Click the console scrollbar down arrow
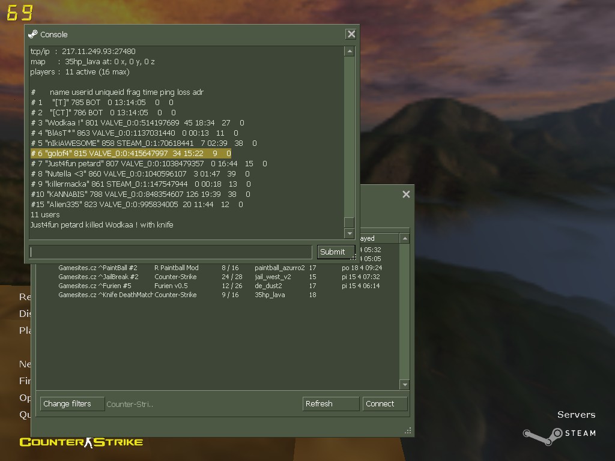 [349, 234]
